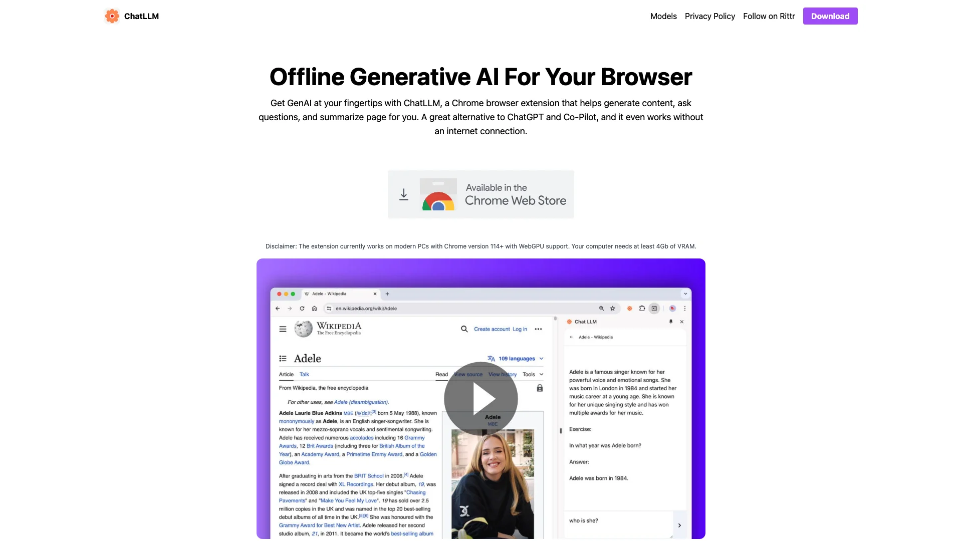Image resolution: width=962 pixels, height=541 pixels.
Task: Click the 'Privacy Policy' navigation link
Action: (709, 16)
